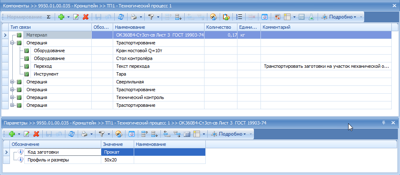The image size is (400, 175).
Task: Click the Значение column header
Action: click(x=117, y=145)
